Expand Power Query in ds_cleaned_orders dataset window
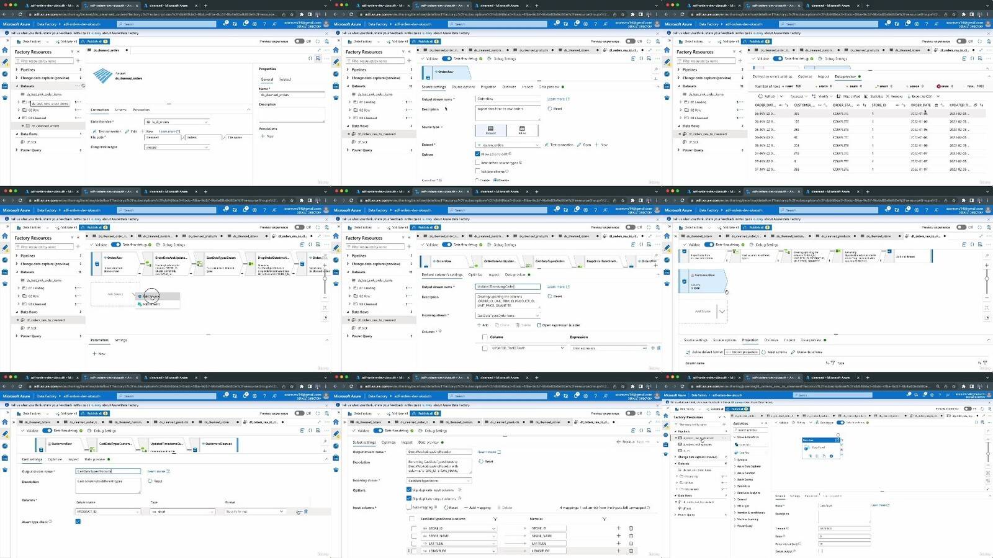Image resolution: width=993 pixels, height=558 pixels. pos(17,150)
